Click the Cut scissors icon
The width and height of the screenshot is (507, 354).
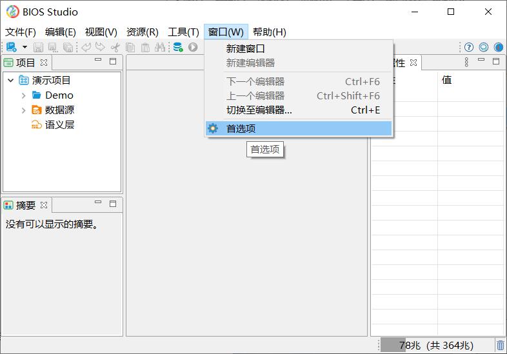[115, 48]
